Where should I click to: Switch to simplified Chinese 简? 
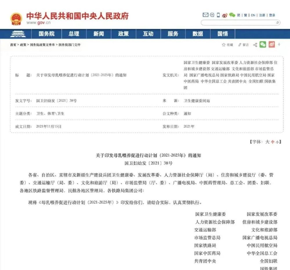(x=239, y=15)
